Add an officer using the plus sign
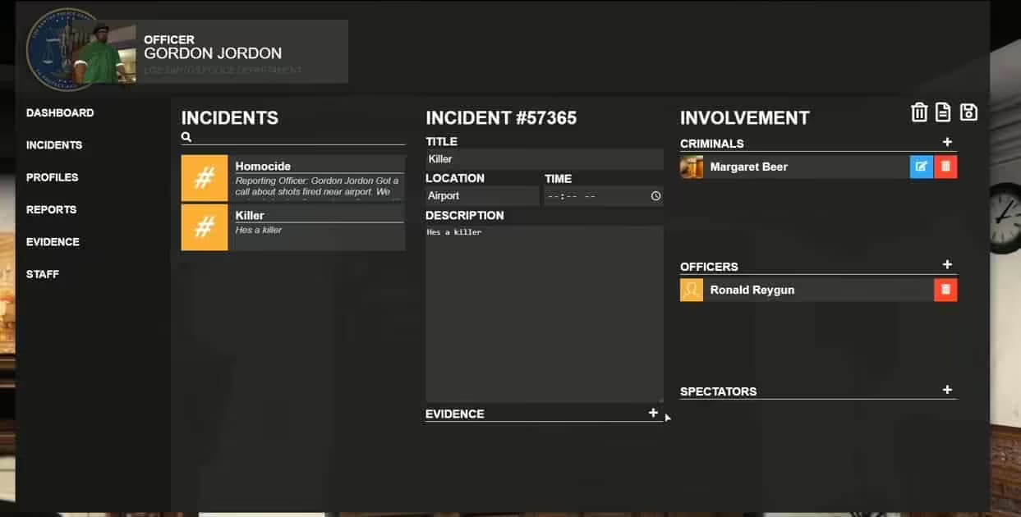The image size is (1021, 517). click(x=947, y=264)
